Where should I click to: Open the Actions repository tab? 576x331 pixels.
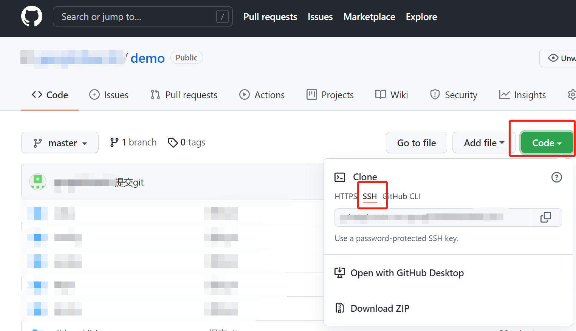point(262,95)
